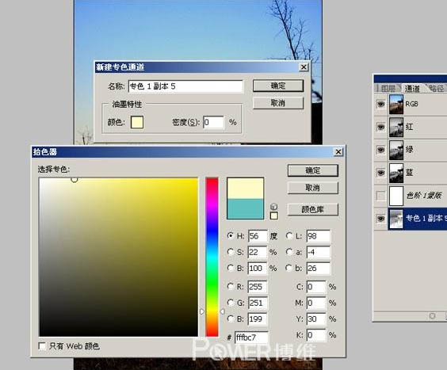Select the L lightness radio button
The width and height of the screenshot is (447, 370).
click(289, 236)
